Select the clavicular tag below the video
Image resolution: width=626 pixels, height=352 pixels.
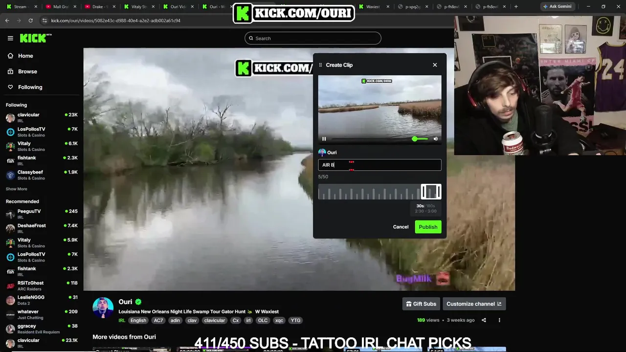point(215,320)
